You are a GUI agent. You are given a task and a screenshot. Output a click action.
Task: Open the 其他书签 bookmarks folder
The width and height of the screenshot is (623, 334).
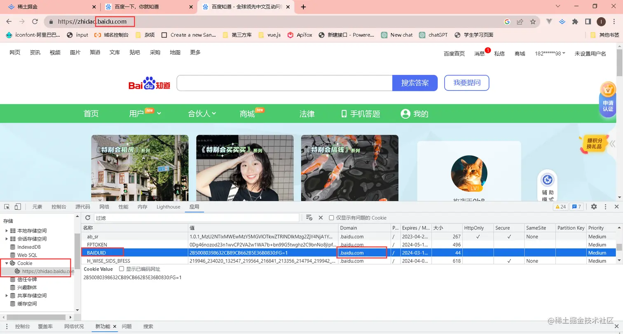[x=604, y=35]
